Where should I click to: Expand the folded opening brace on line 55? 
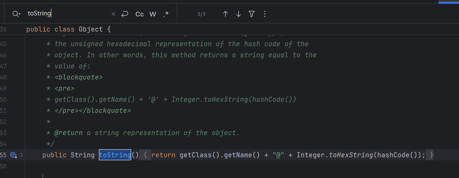tap(145, 155)
